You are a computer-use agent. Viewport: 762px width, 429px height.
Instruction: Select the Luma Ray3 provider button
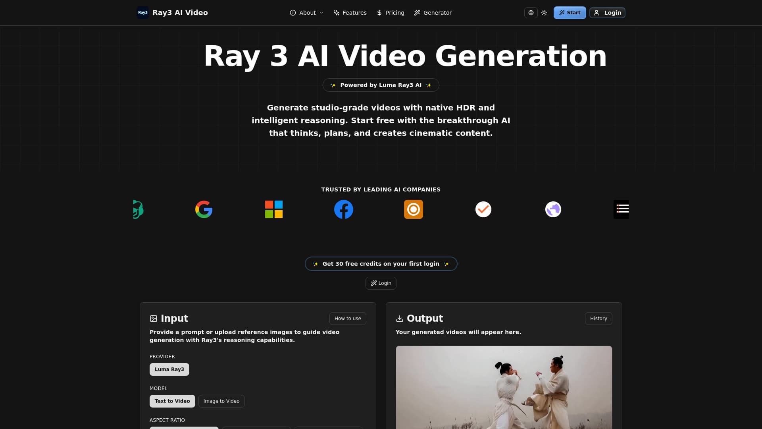(x=169, y=369)
